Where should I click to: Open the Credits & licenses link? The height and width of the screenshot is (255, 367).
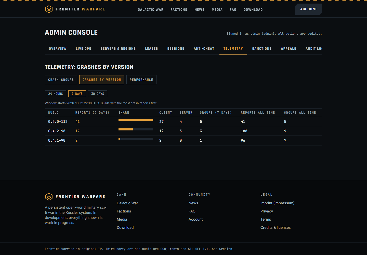[276, 227]
